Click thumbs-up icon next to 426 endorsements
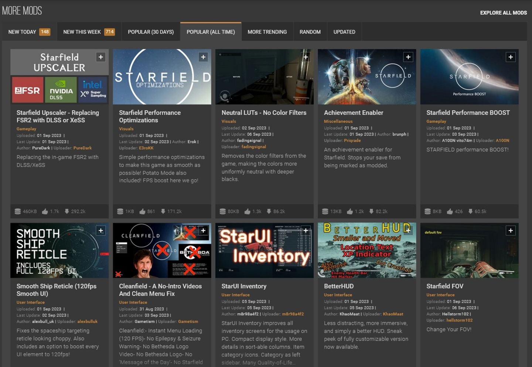The width and height of the screenshot is (532, 367). 450,211
